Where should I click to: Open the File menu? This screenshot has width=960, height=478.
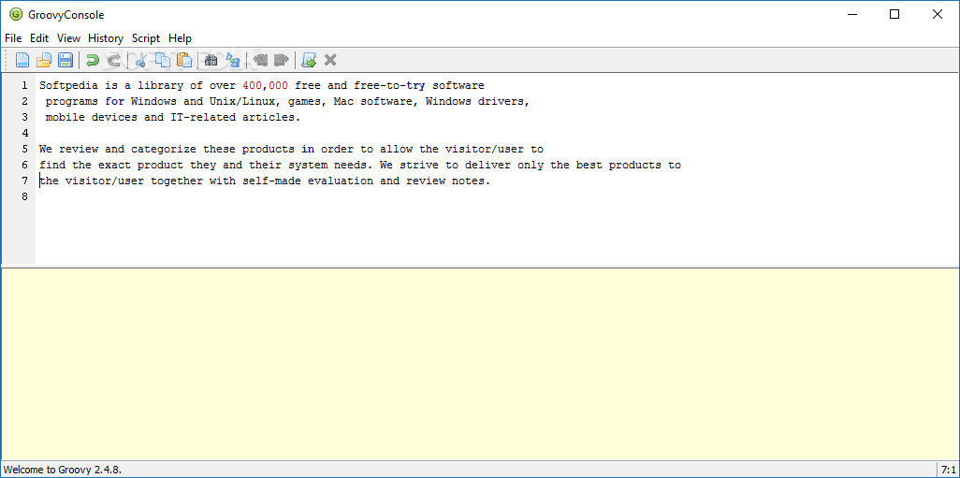pos(13,38)
